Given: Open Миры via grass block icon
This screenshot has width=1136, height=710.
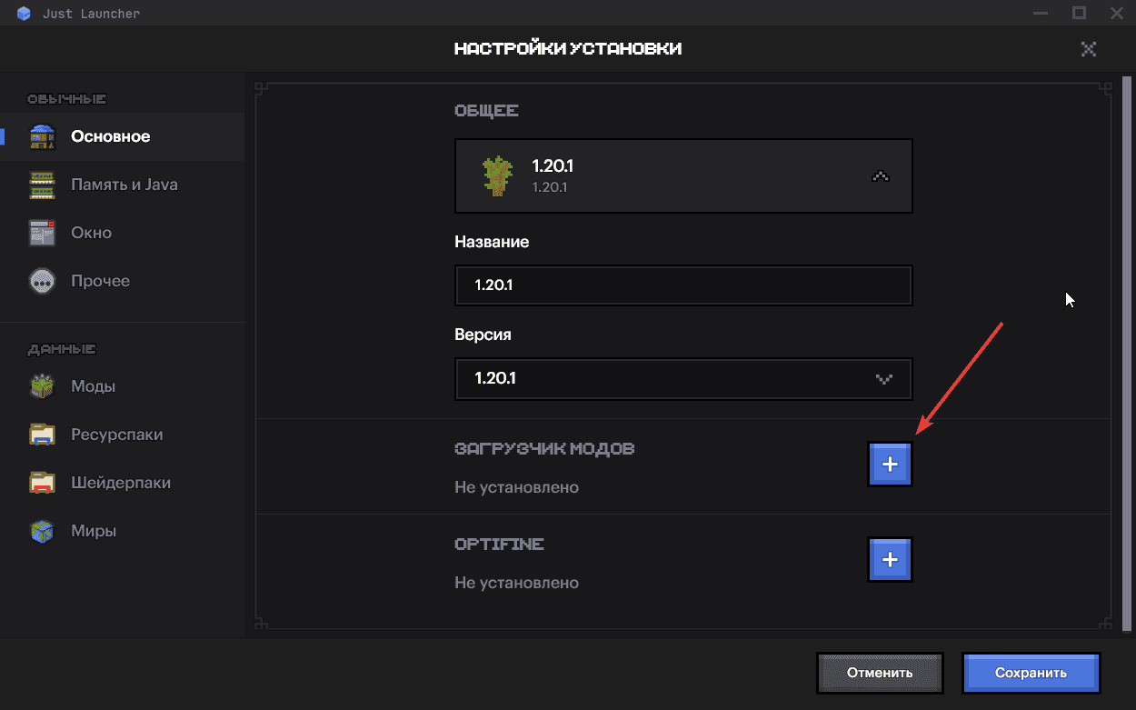Looking at the screenshot, I should coord(42,530).
